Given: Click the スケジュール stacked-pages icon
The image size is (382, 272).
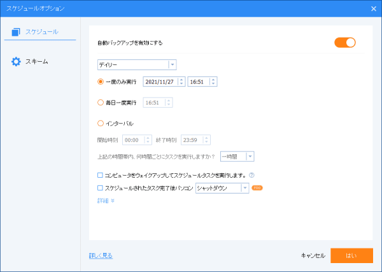Looking at the screenshot, I should pos(16,32).
